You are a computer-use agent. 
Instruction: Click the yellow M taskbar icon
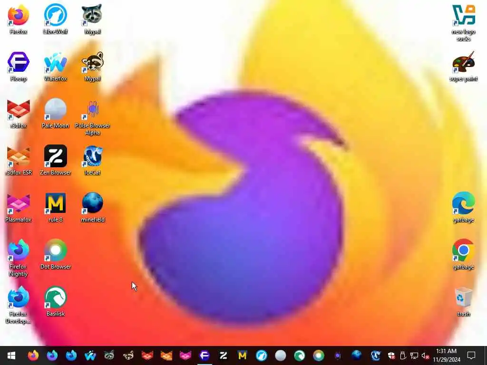(242, 355)
